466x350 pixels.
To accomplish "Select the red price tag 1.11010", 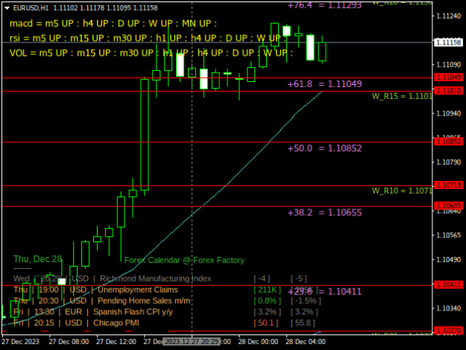I will (448, 91).
